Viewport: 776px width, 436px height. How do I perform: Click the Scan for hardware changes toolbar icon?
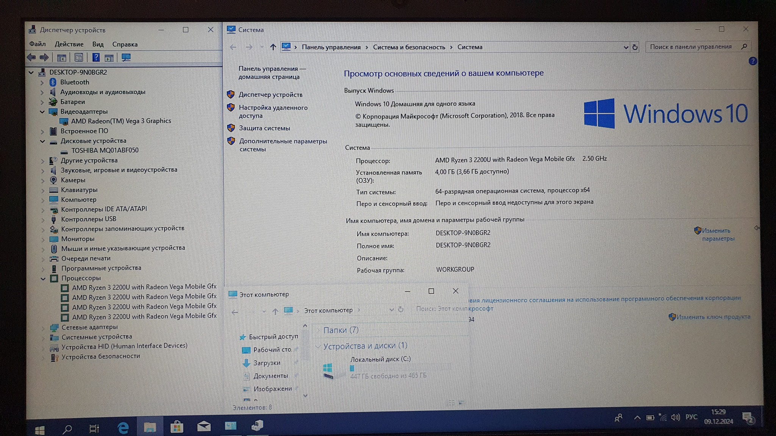126,58
